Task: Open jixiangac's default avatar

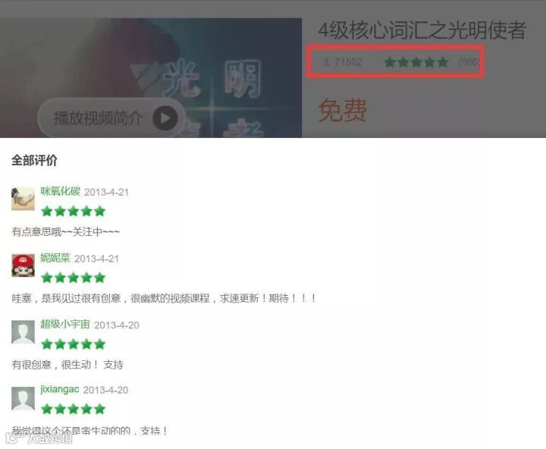Action: point(23,398)
